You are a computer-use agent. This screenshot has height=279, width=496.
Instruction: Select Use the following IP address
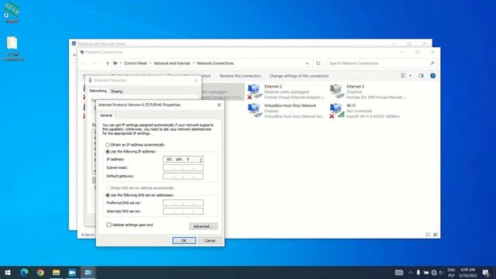click(x=108, y=152)
